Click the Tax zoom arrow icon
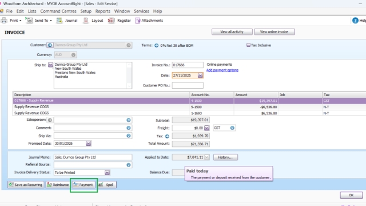Viewport: 366px width, 206px height. 167,136
